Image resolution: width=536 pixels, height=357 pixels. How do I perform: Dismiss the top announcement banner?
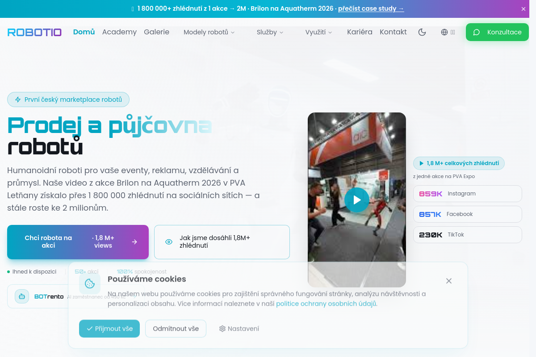[523, 9]
